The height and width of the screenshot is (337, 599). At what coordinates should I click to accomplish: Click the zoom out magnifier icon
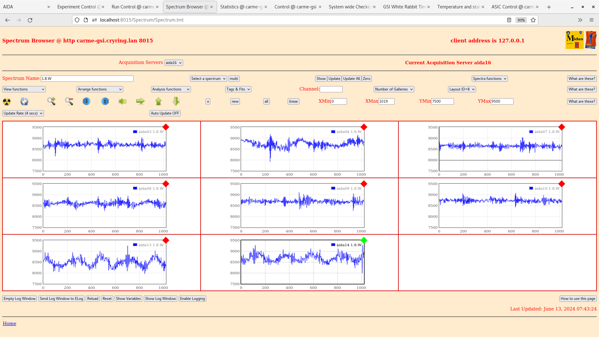[69, 101]
